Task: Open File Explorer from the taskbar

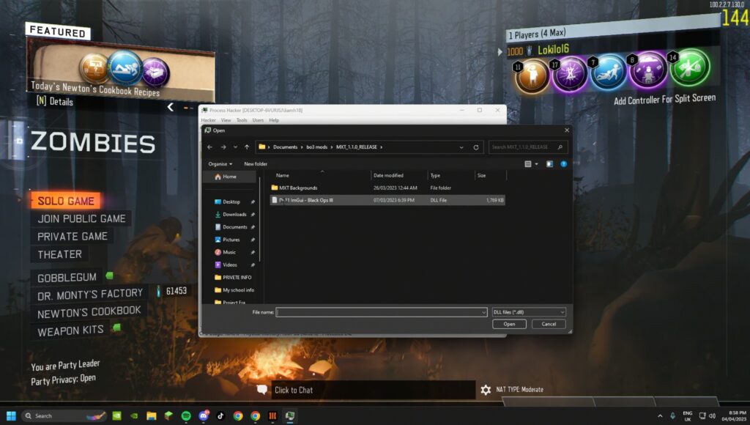Action: 152,416
